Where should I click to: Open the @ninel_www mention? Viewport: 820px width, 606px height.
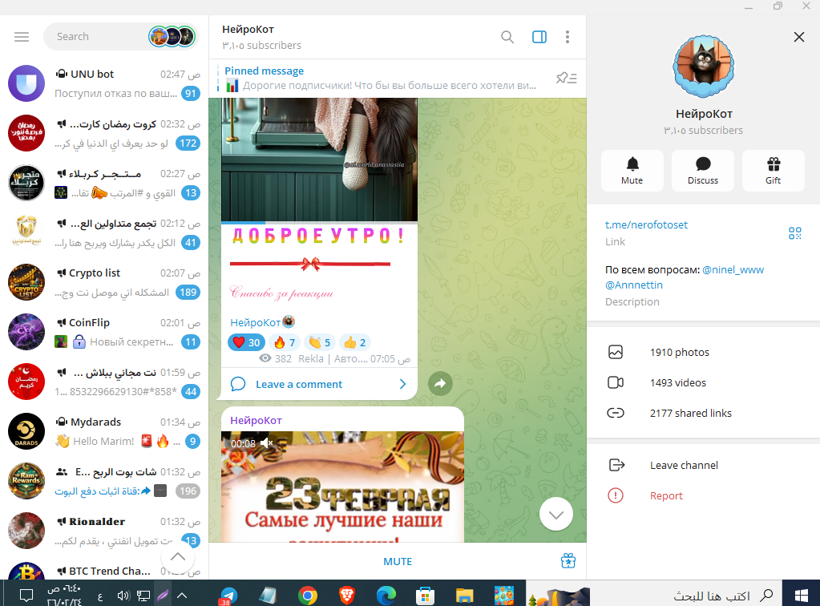(x=733, y=270)
